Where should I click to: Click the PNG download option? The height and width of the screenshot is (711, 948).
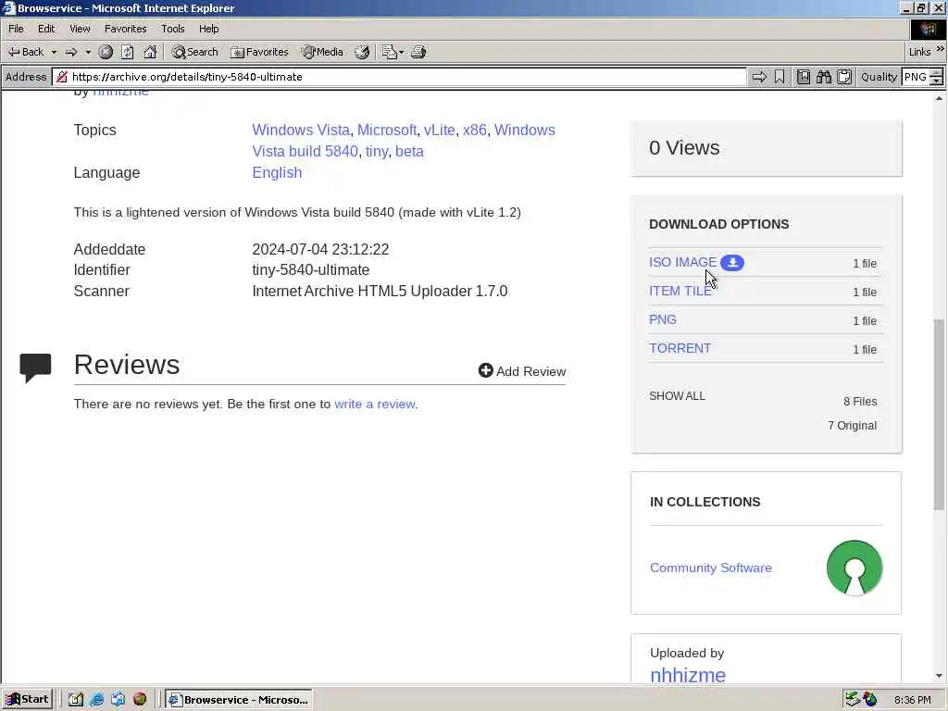click(663, 319)
